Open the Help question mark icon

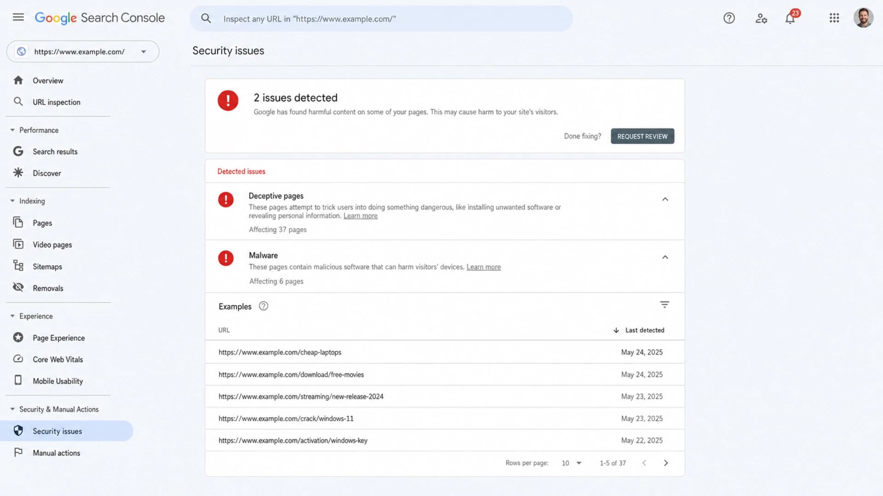pyautogui.click(x=729, y=18)
